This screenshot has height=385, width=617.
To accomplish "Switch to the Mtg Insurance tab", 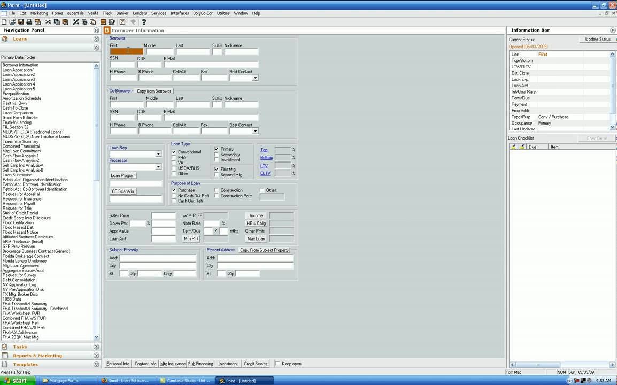I will point(173,364).
